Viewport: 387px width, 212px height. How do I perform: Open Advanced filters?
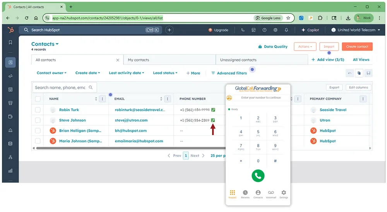tap(229, 73)
